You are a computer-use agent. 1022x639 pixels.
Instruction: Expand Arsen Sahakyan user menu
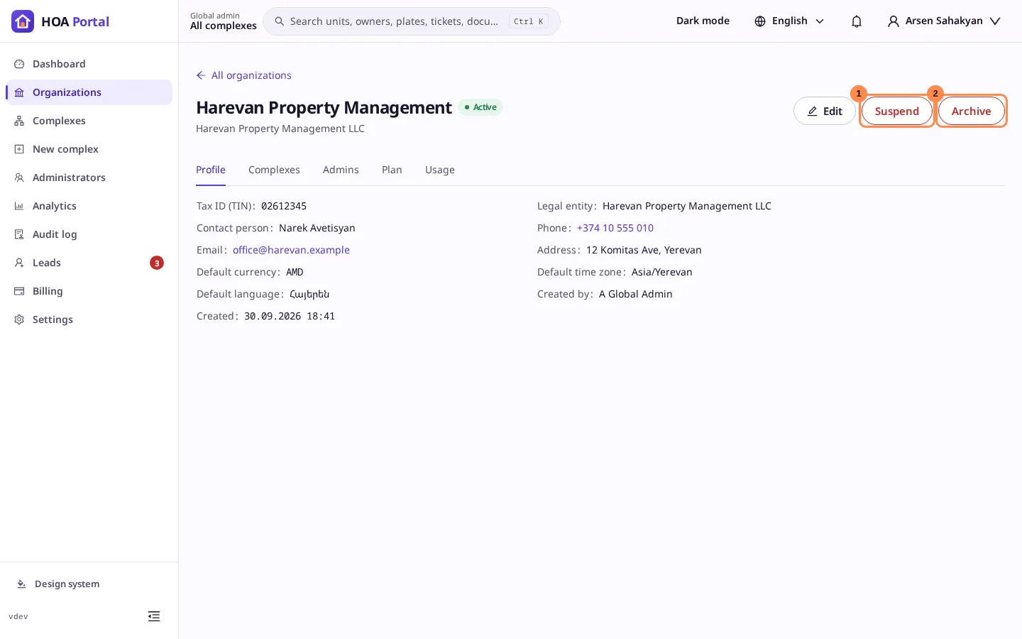point(944,21)
